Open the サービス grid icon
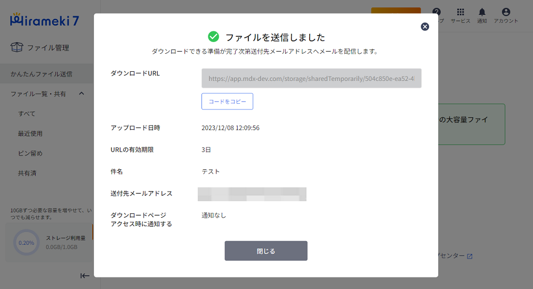Viewport: 533px width, 289px height. (x=461, y=12)
